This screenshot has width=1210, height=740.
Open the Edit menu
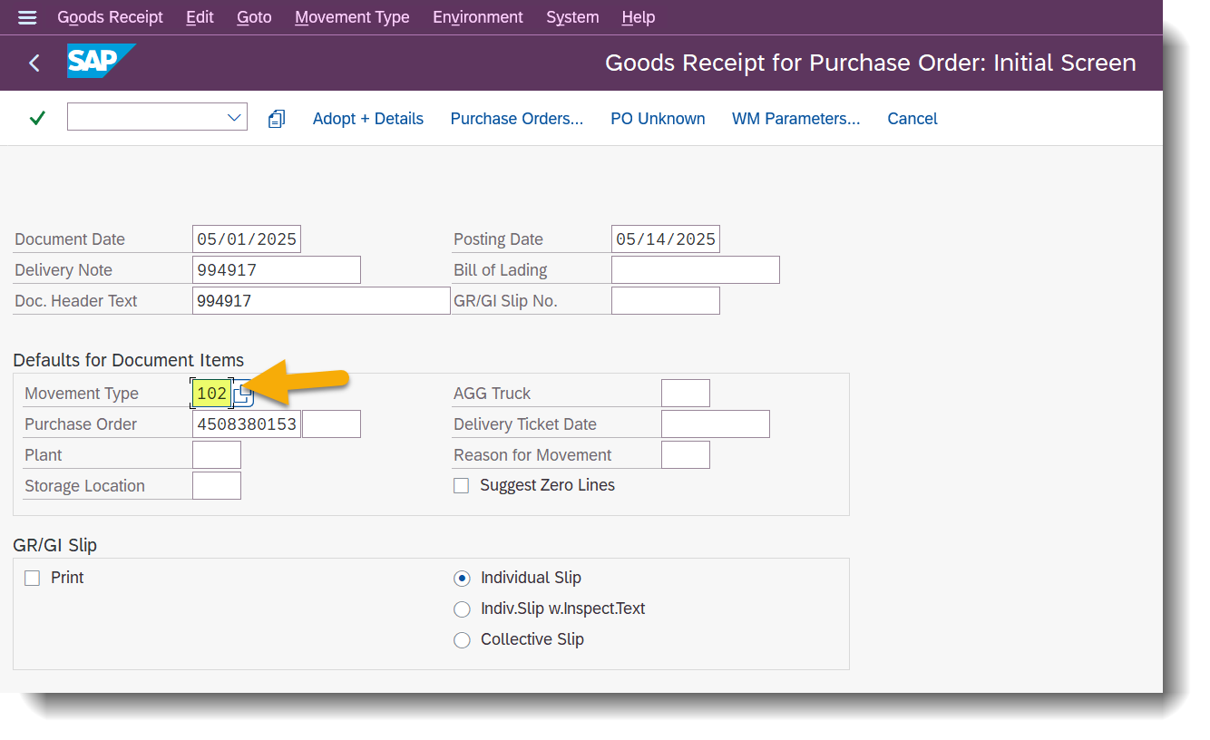tap(200, 17)
